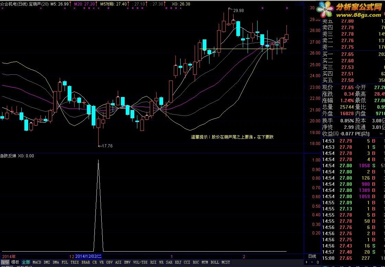Click the M5对称: 27.40 value
This screenshot has height=267, width=385.
(x=114, y=4)
